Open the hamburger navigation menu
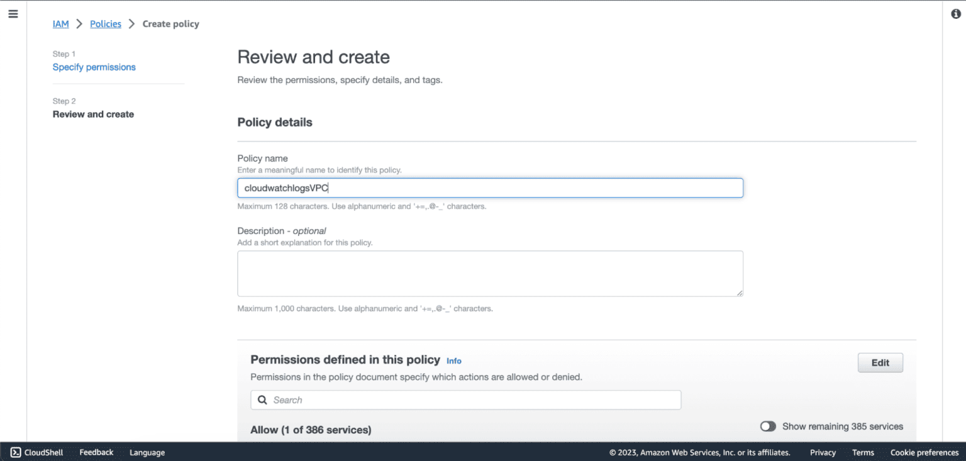The width and height of the screenshot is (966, 461). [13, 14]
